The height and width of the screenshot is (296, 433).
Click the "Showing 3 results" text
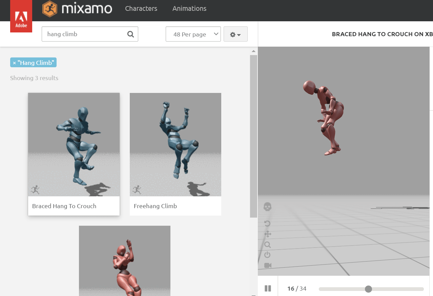click(34, 78)
